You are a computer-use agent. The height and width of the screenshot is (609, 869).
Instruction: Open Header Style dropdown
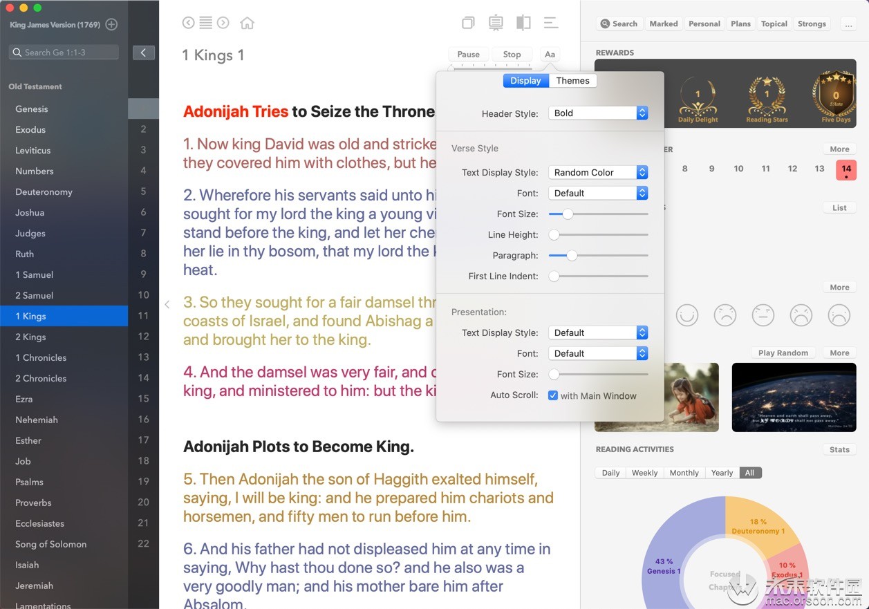coord(598,113)
